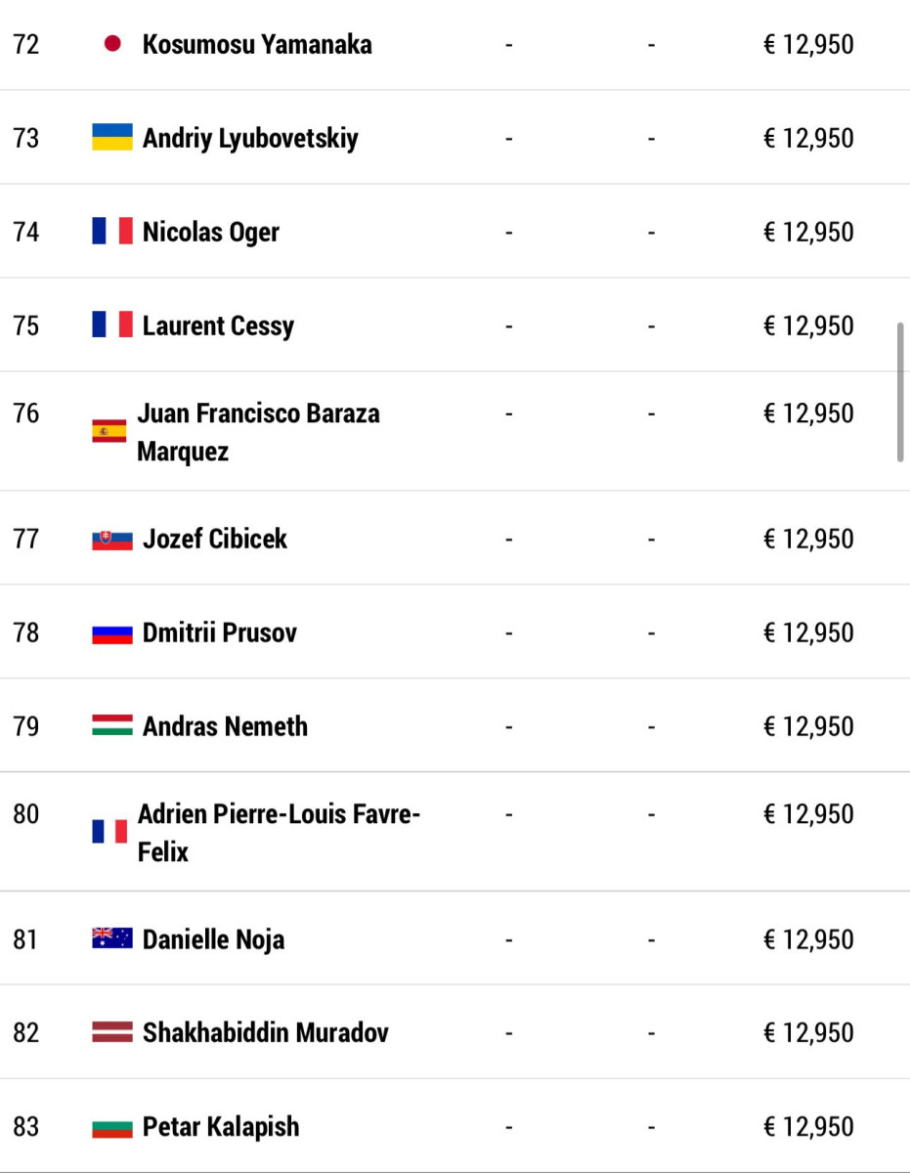910x1173 pixels.
Task: Tap the Japan flag beside Kosumosu Yamanaka
Action: click(x=112, y=44)
